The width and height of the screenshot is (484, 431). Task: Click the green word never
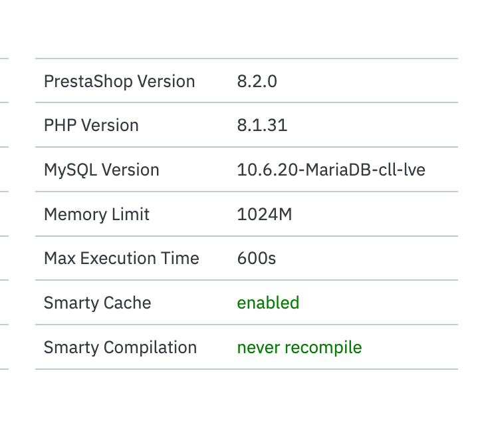256,347
